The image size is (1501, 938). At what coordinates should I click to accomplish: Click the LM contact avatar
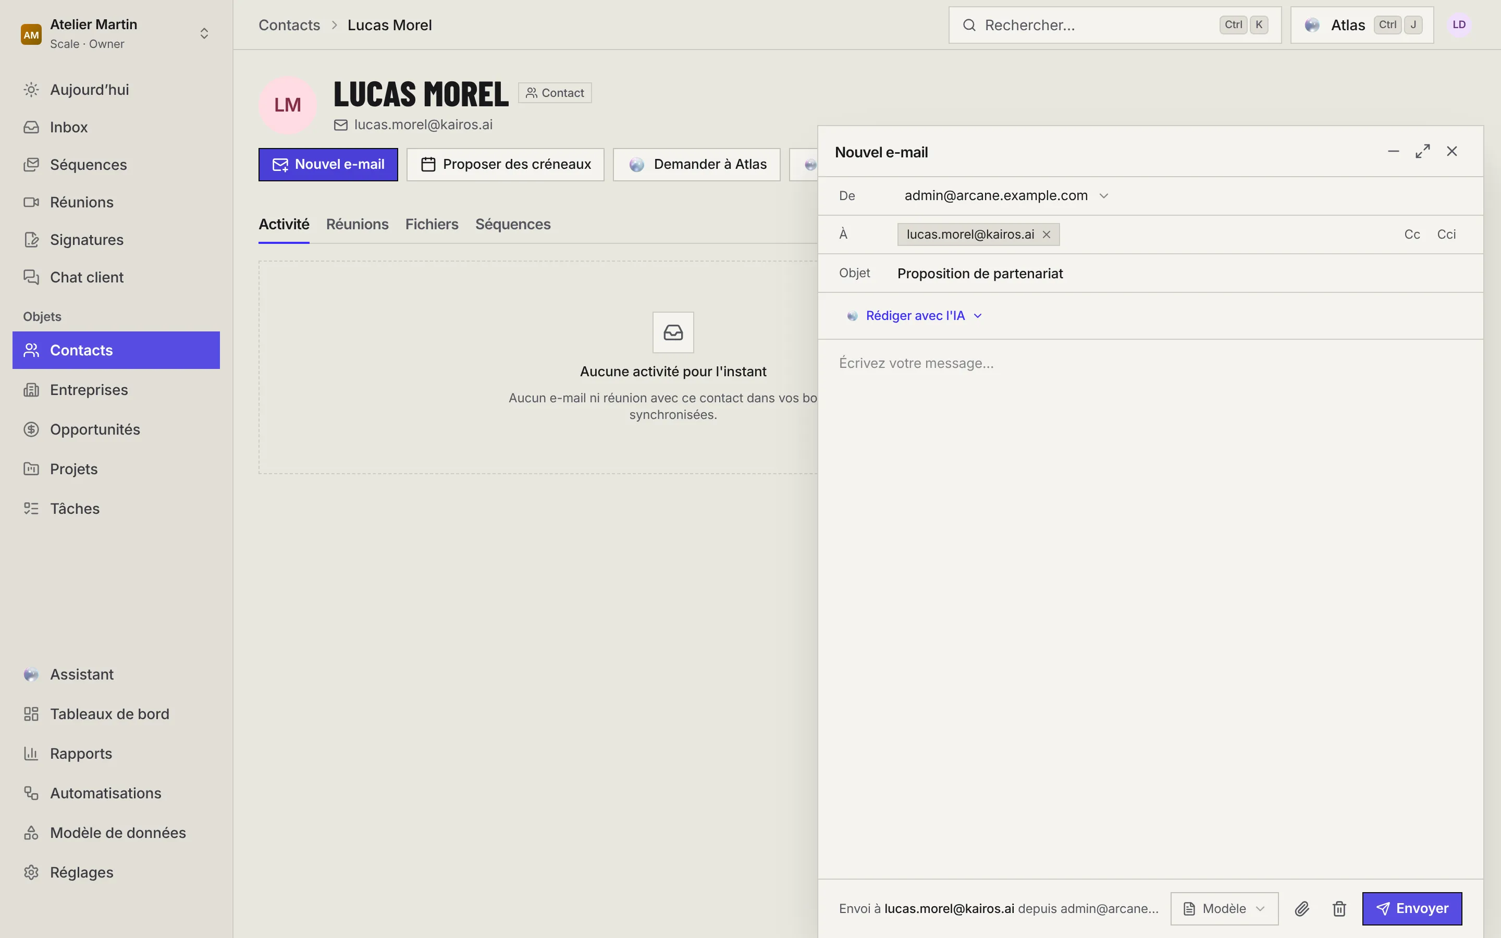288,105
